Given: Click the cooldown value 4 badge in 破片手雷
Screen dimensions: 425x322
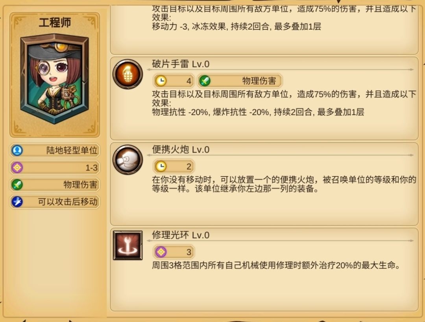Looking at the screenshot, I should click(174, 81).
